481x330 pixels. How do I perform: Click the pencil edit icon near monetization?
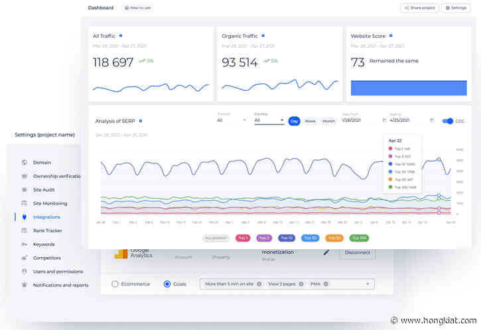(326, 252)
